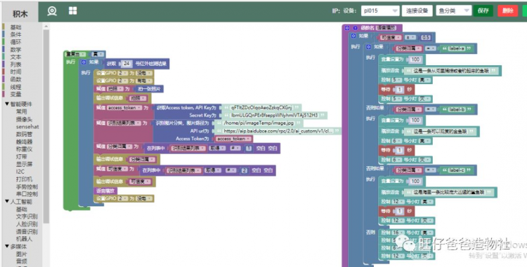Click the red 删除 button
The image size is (527, 267).
pyautogui.click(x=507, y=11)
